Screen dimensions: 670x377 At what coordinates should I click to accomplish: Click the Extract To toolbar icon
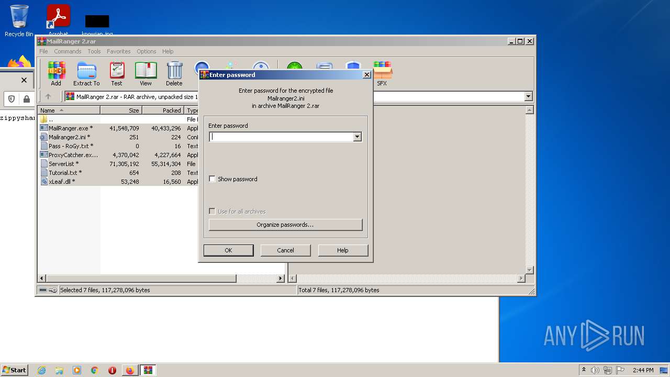click(86, 73)
